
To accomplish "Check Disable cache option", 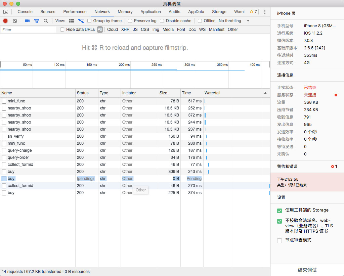I will point(162,21).
